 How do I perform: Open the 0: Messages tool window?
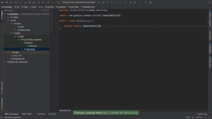click(x=12, y=114)
